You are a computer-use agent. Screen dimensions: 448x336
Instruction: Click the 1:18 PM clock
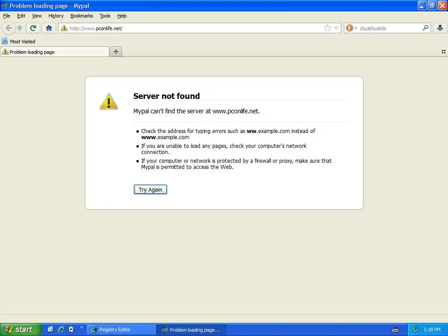click(432, 330)
